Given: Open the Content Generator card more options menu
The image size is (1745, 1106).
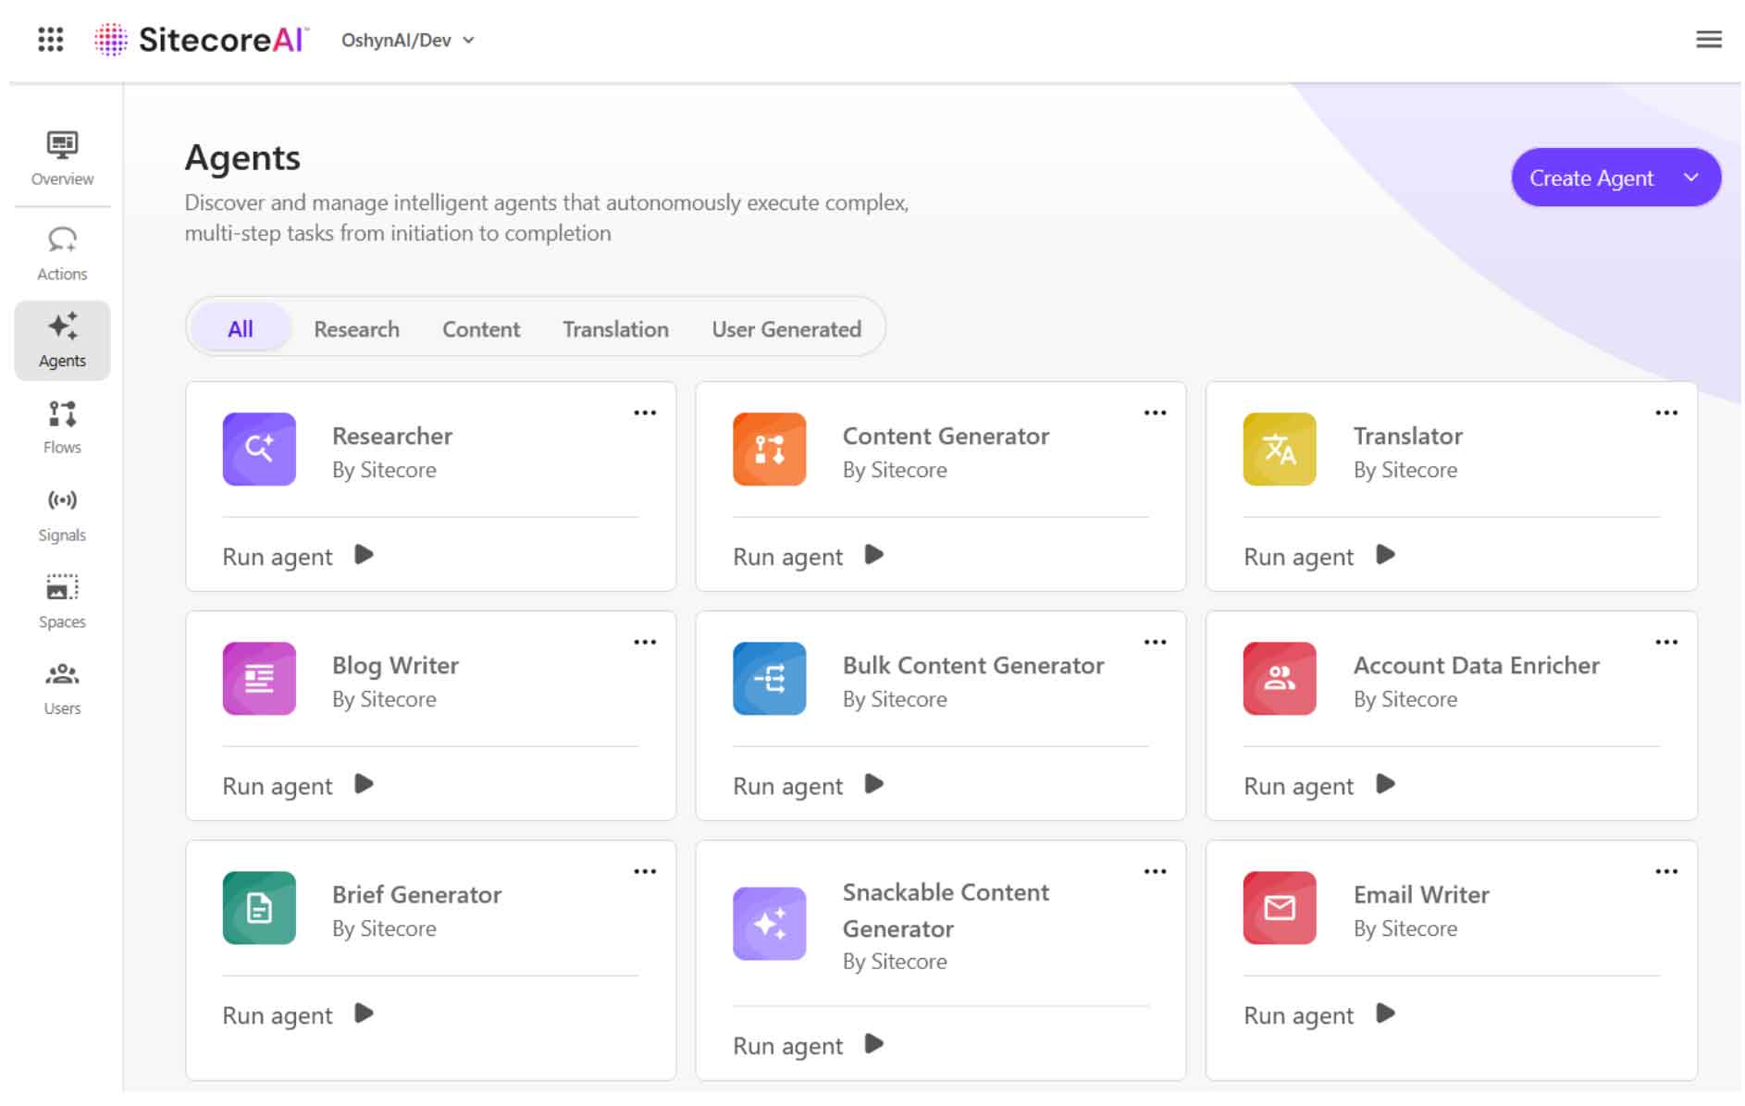Looking at the screenshot, I should point(1155,413).
